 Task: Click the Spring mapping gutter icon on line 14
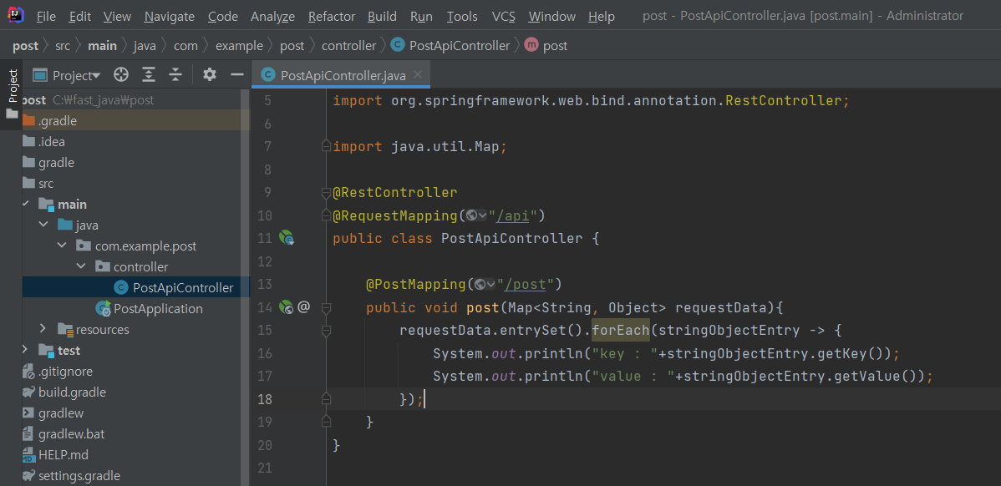click(x=287, y=307)
